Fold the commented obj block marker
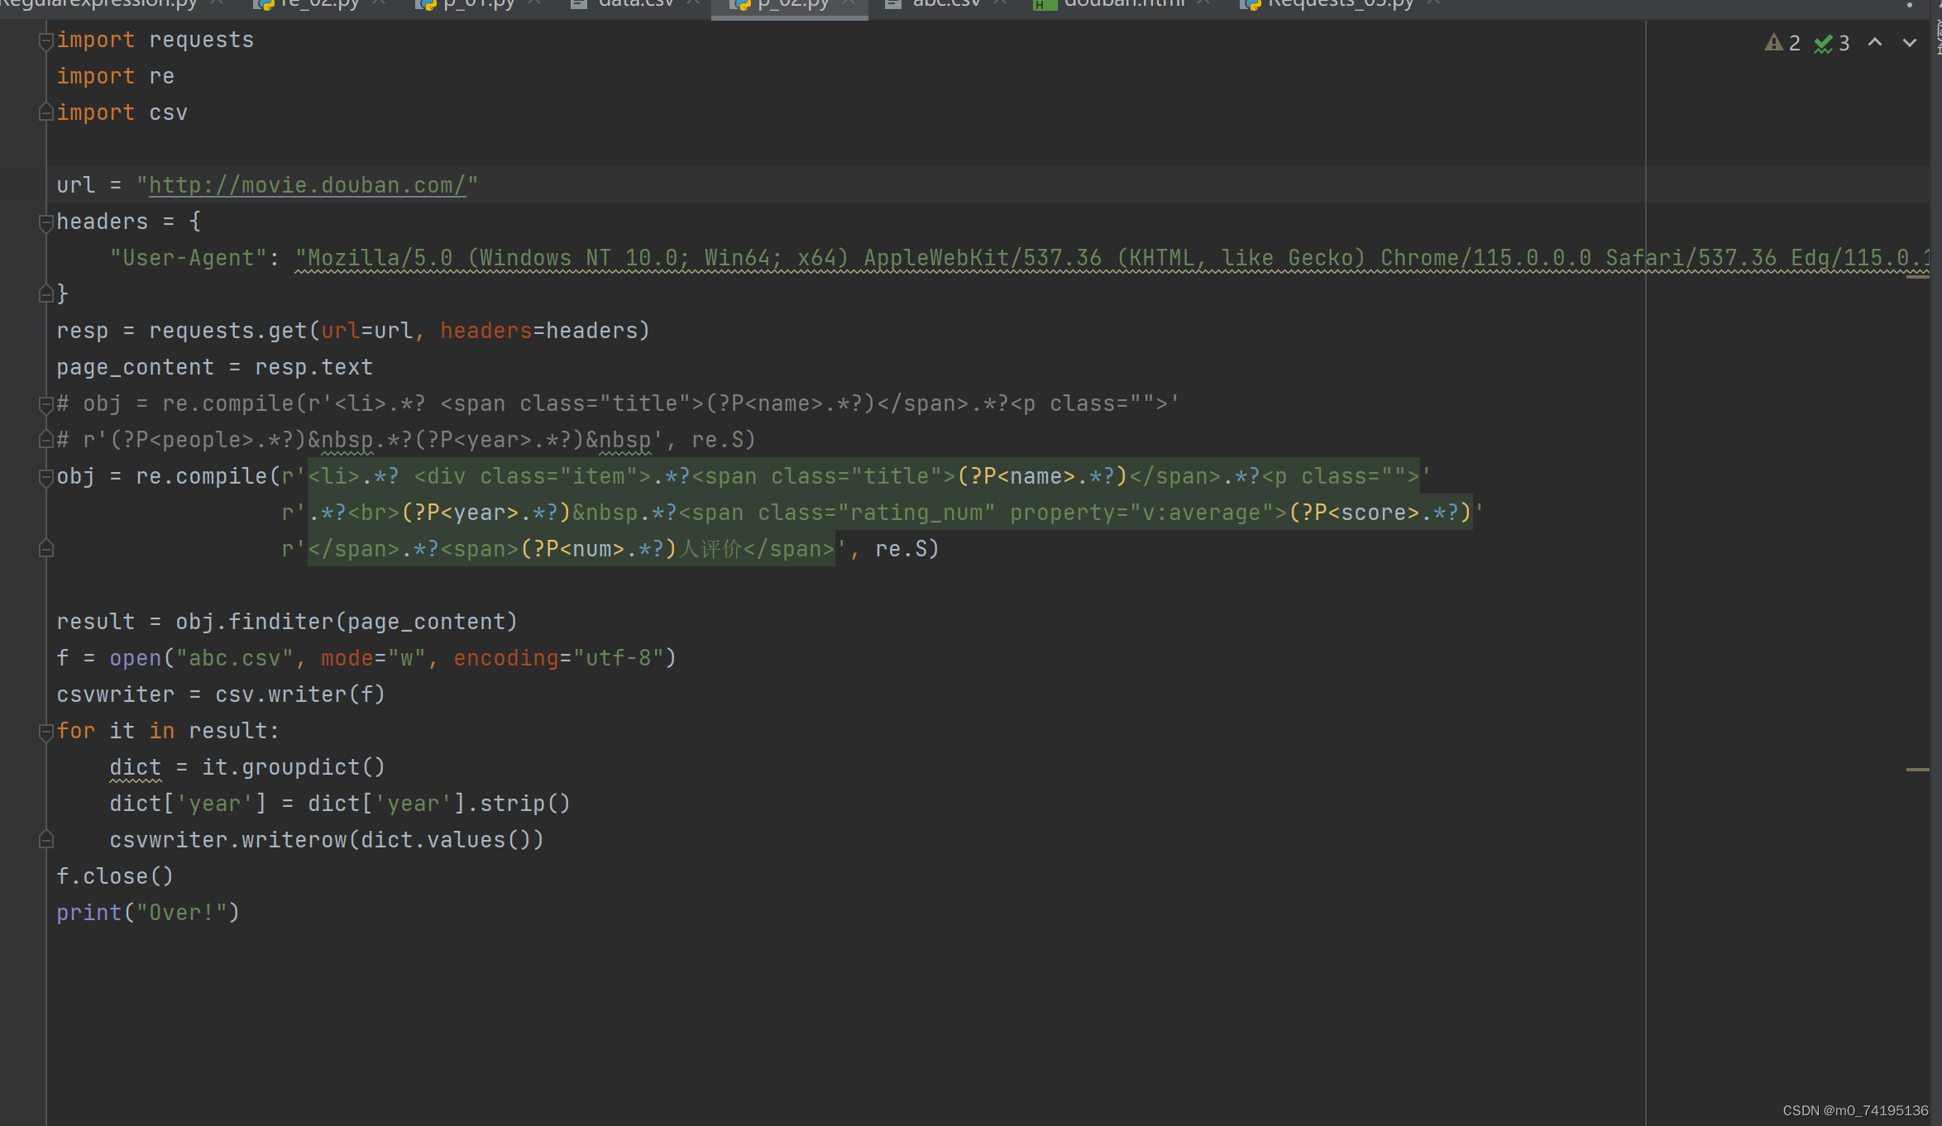This screenshot has height=1126, width=1942. pyautogui.click(x=46, y=404)
